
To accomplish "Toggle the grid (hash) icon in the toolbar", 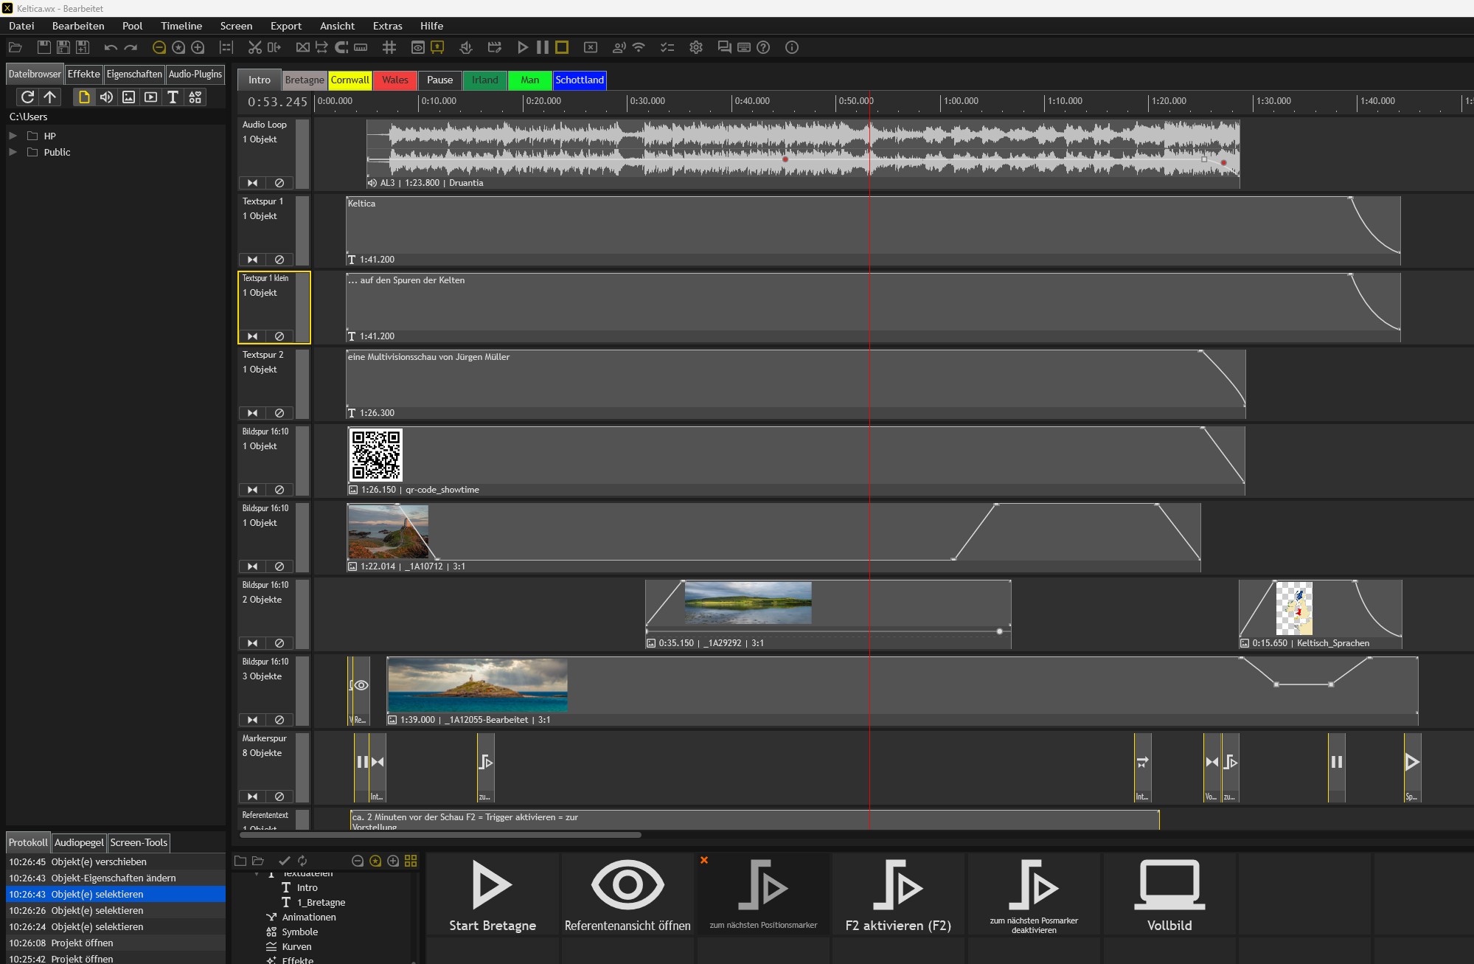I will coord(389,47).
